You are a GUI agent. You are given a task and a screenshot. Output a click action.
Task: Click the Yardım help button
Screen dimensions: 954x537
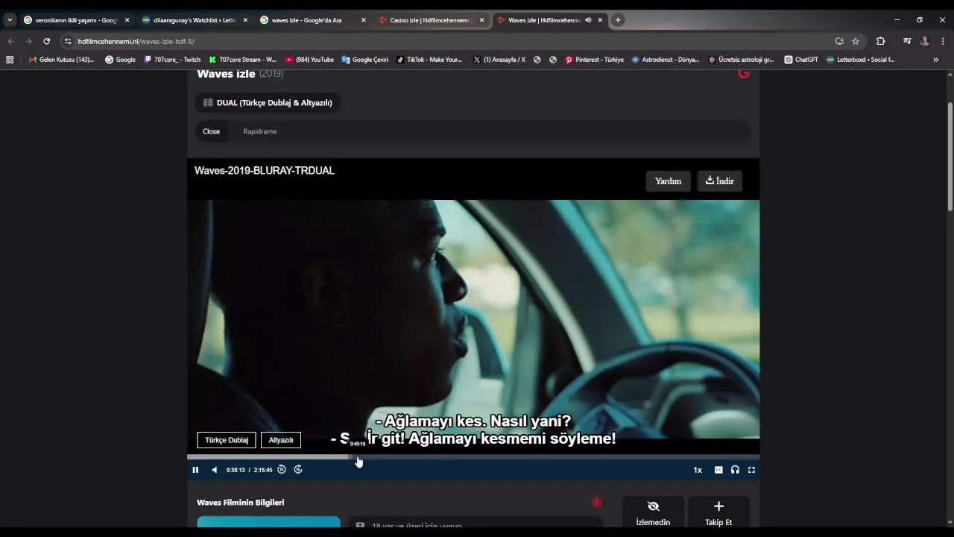coord(668,181)
